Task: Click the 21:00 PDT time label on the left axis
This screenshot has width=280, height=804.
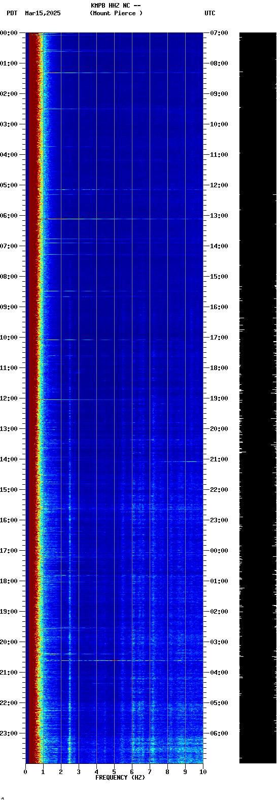Action: pyautogui.click(x=9, y=673)
